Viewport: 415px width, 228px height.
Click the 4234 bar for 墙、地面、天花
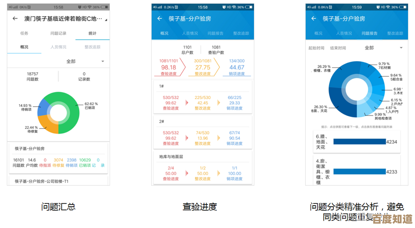(x=360, y=142)
